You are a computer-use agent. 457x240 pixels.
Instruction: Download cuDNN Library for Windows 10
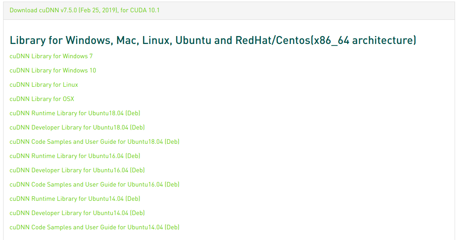(x=53, y=70)
